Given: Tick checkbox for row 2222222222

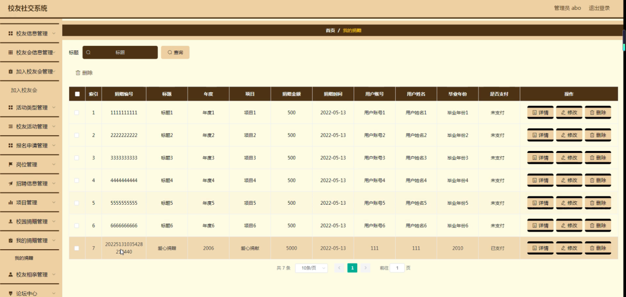Looking at the screenshot, I should (77, 135).
